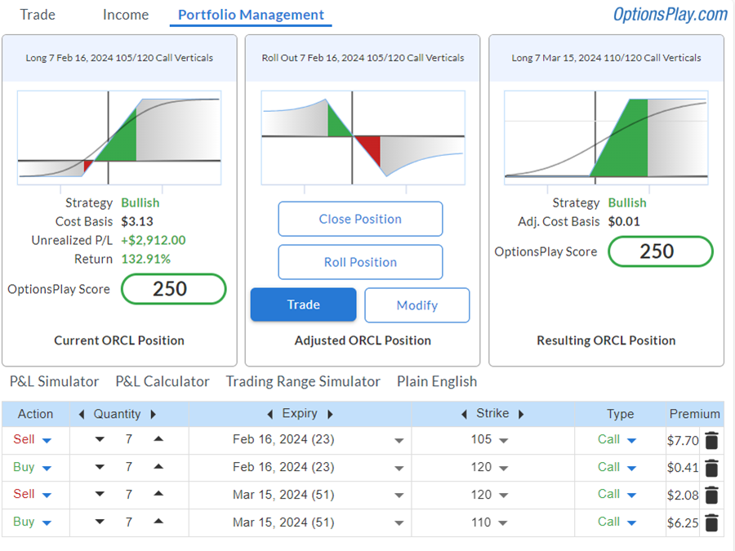Shift all strikes higher using header right arrow

521,414
